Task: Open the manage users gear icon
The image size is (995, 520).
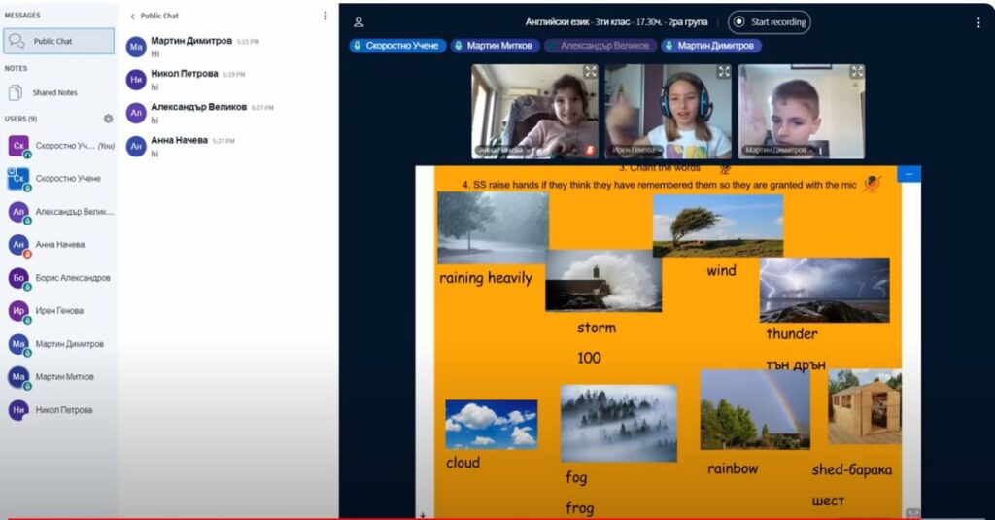Action: click(108, 119)
